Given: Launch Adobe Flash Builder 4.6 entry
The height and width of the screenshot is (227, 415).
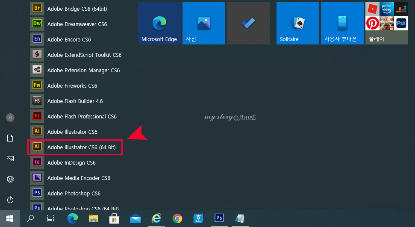Looking at the screenshot, I should [x=75, y=101].
